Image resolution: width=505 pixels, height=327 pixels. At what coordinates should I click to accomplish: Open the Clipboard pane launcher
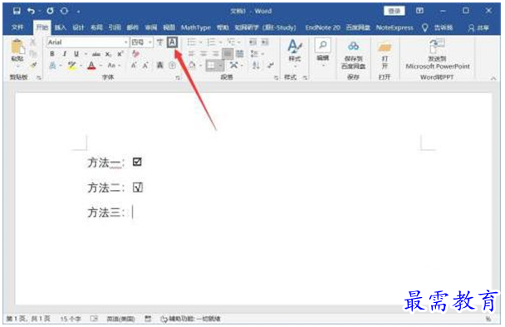[x=39, y=77]
